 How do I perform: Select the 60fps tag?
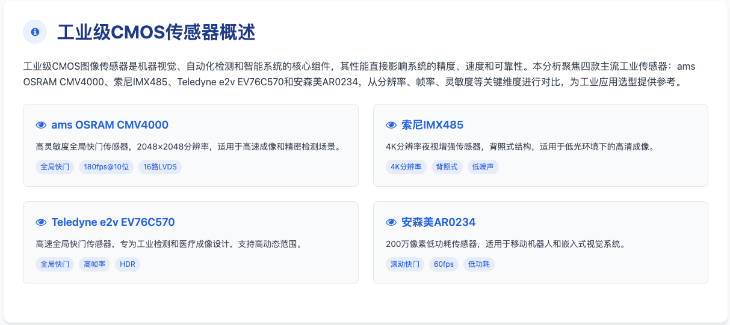pos(444,264)
